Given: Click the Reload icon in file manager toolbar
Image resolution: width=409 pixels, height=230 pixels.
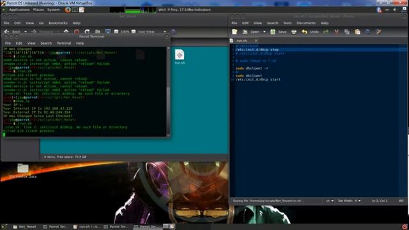Looking at the screenshot, I should click(87, 31).
